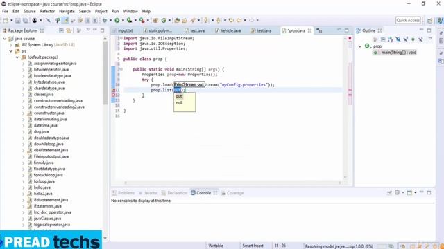Viewport: 444px width, 249px height.
Task: Maximize the editor area button
Action: pyautogui.click(x=347, y=30)
